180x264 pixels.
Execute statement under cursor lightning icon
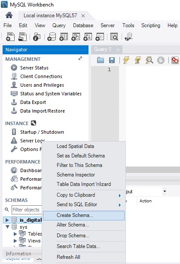click(138, 60)
